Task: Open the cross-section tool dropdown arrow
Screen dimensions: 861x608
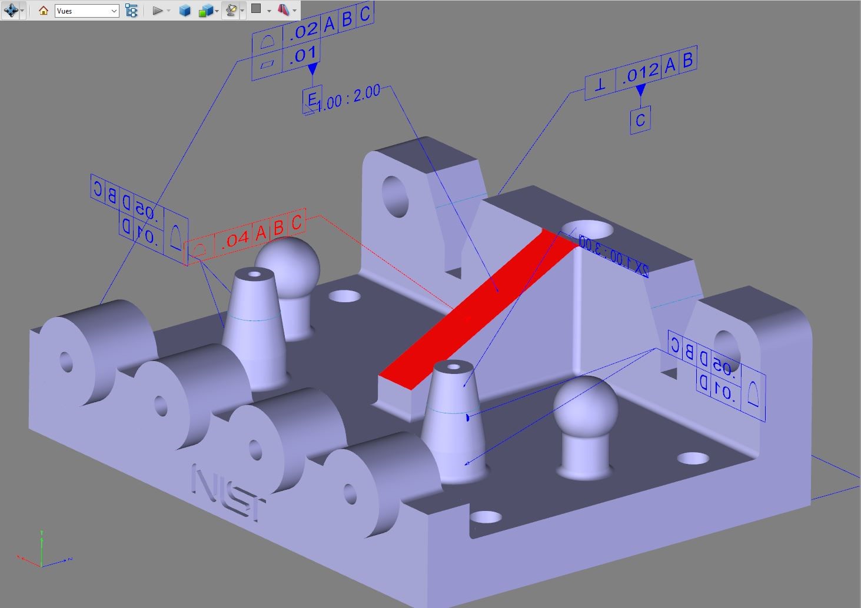Action: (295, 10)
